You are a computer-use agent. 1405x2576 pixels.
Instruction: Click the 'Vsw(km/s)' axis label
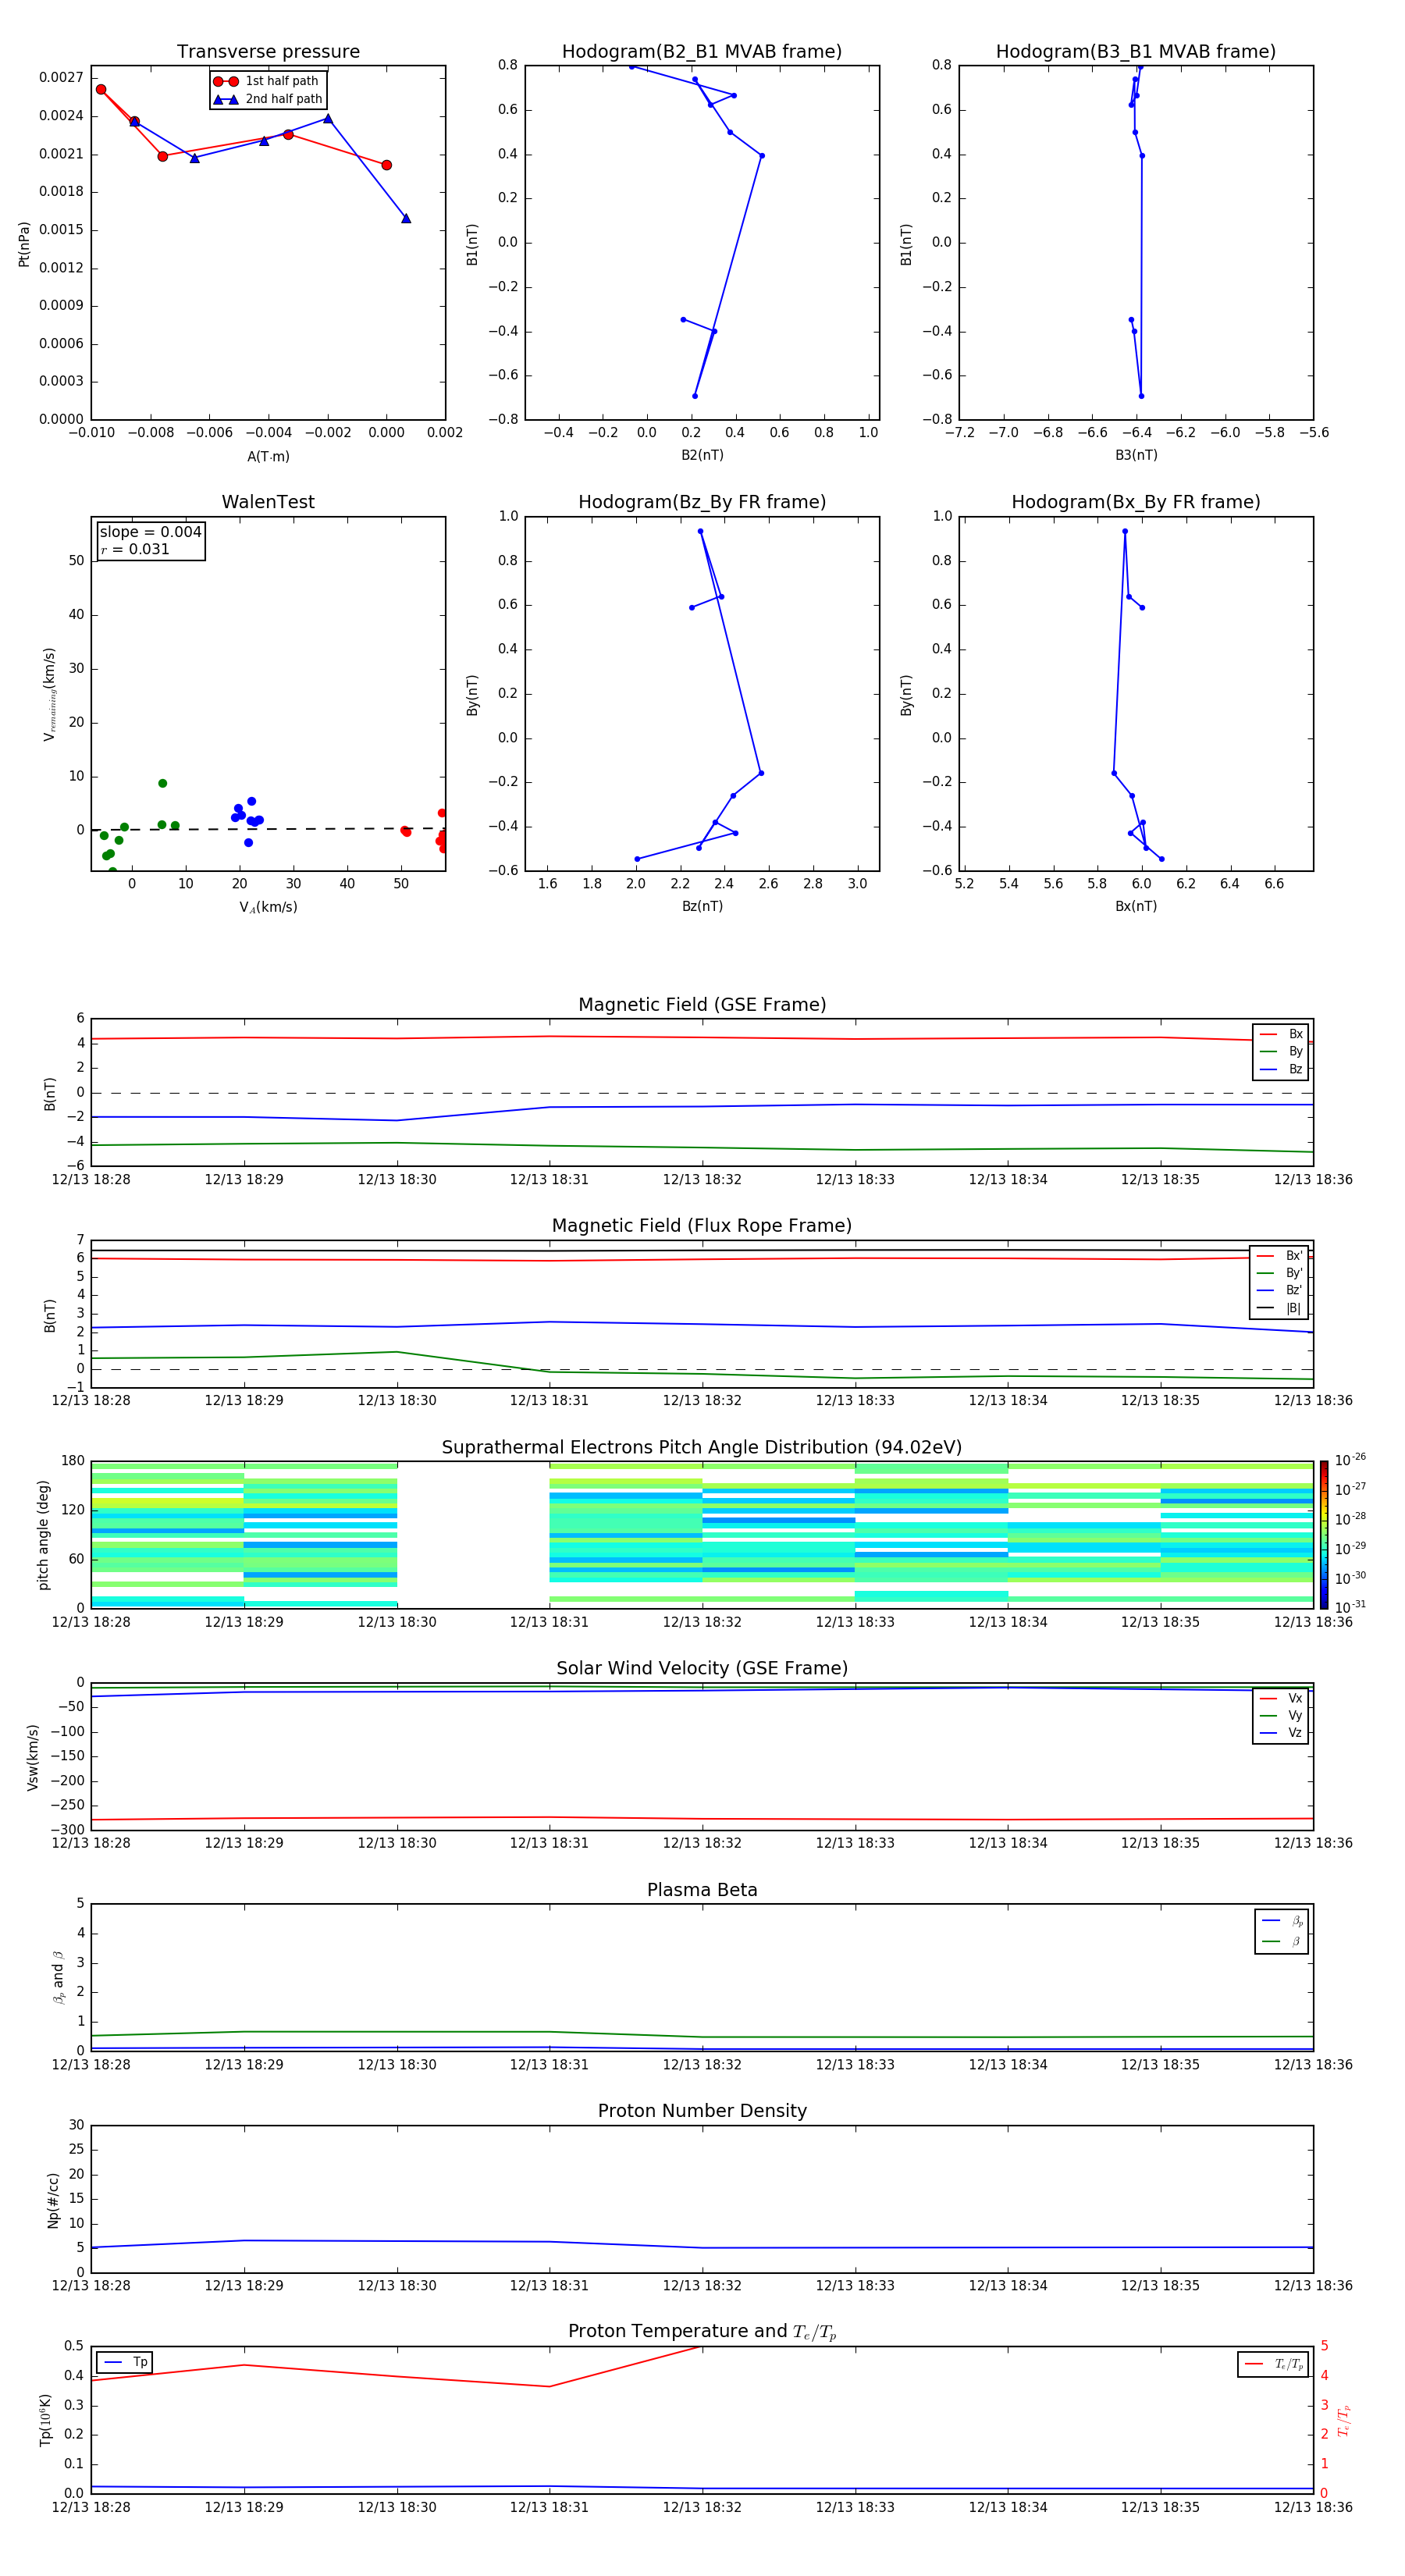(x=32, y=1757)
